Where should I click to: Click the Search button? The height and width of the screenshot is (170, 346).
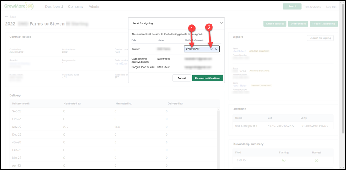coord(292,6)
